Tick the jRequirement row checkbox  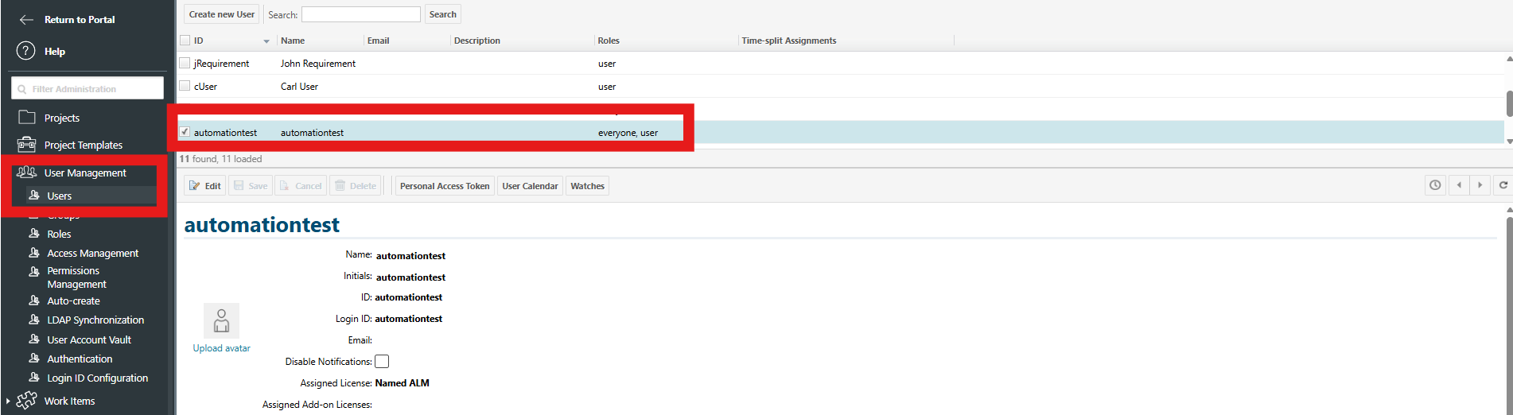(185, 63)
